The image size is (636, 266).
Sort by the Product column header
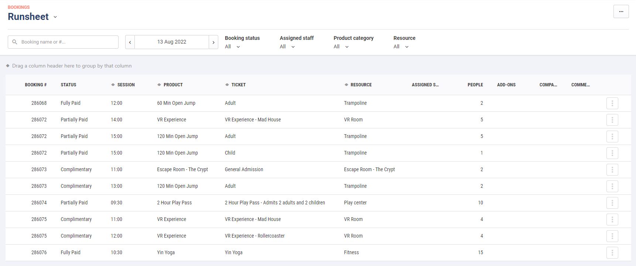click(x=173, y=85)
